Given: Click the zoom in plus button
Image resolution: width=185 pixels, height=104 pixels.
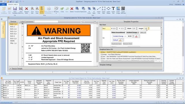Looking at the screenshot, I should click(95, 22).
